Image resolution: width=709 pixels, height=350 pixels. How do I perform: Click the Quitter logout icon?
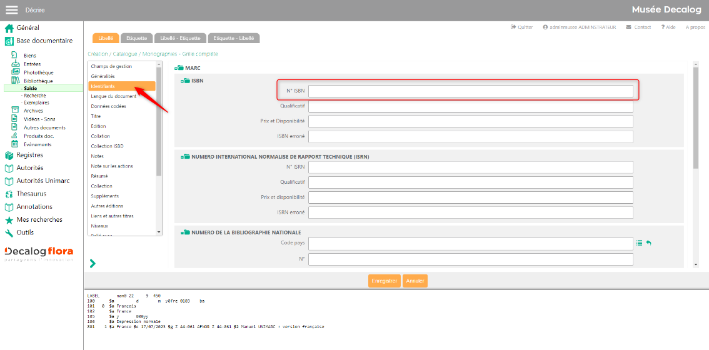coord(514,27)
